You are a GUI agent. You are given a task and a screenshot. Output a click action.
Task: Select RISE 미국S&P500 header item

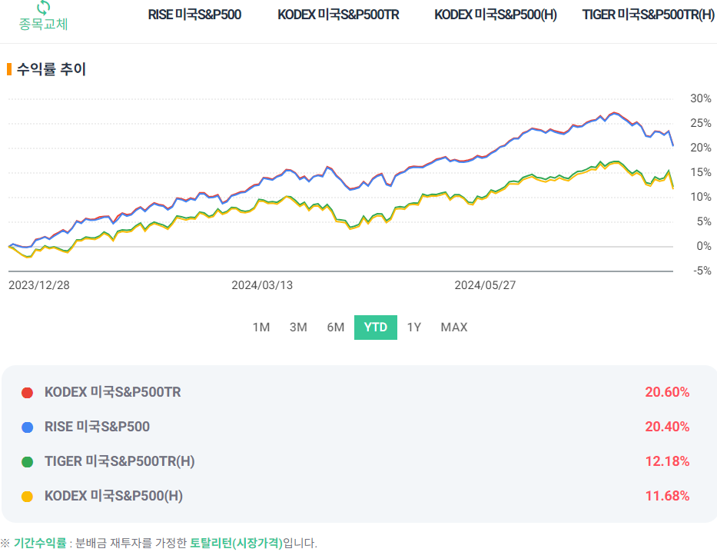pyautogui.click(x=194, y=15)
